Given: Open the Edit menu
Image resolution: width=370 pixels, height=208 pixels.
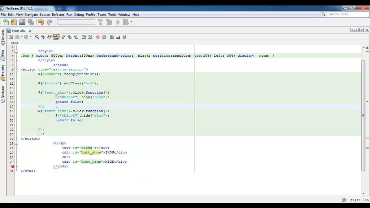Looking at the screenshot, I should click(11, 14).
